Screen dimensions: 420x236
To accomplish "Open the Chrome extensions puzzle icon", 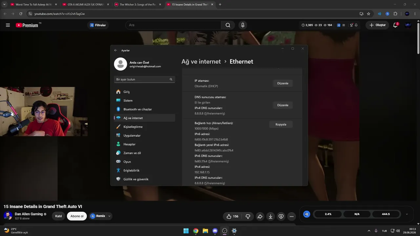I will point(395,14).
